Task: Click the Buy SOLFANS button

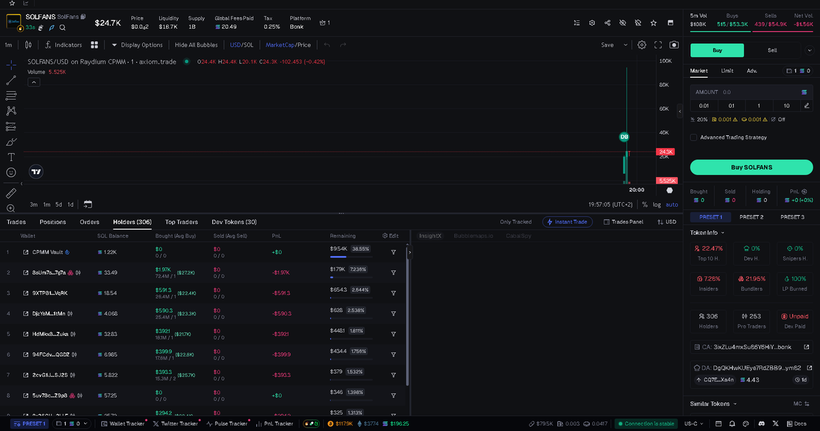Action: click(751, 167)
